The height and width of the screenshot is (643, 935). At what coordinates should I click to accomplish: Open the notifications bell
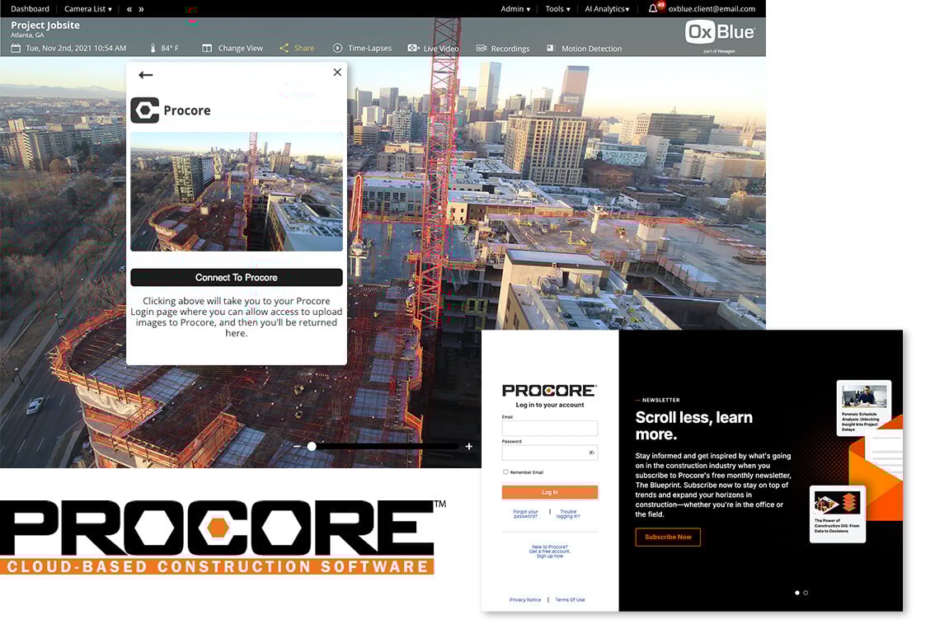click(x=654, y=8)
